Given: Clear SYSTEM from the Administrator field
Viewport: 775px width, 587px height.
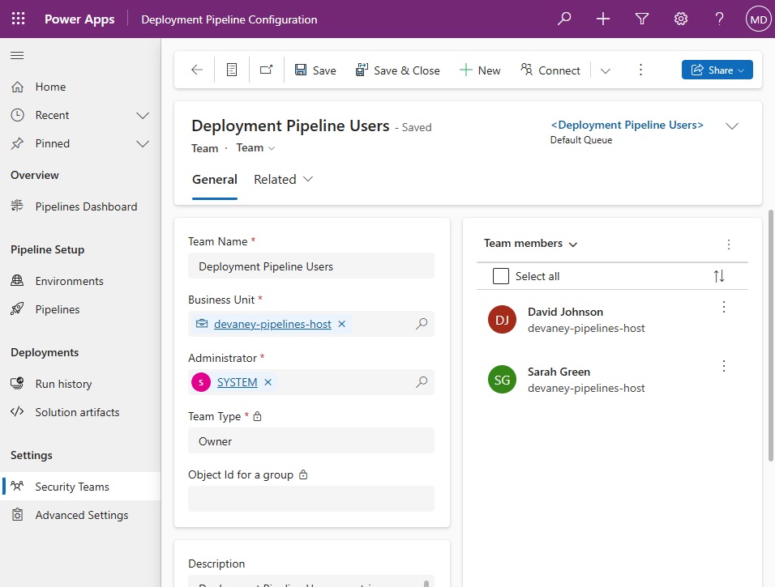Looking at the screenshot, I should 268,382.
